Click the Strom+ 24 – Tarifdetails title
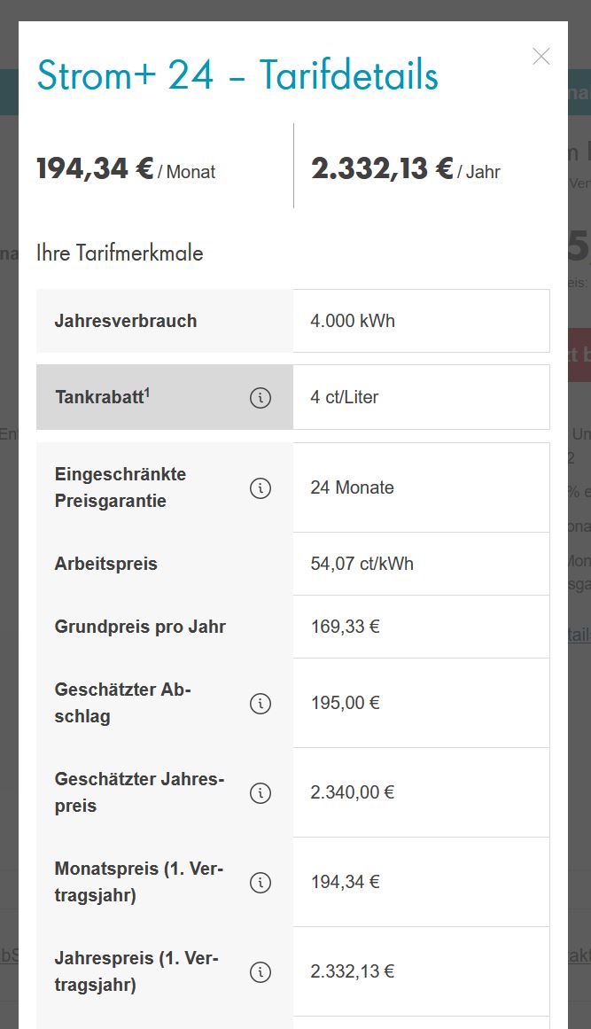 coord(237,75)
